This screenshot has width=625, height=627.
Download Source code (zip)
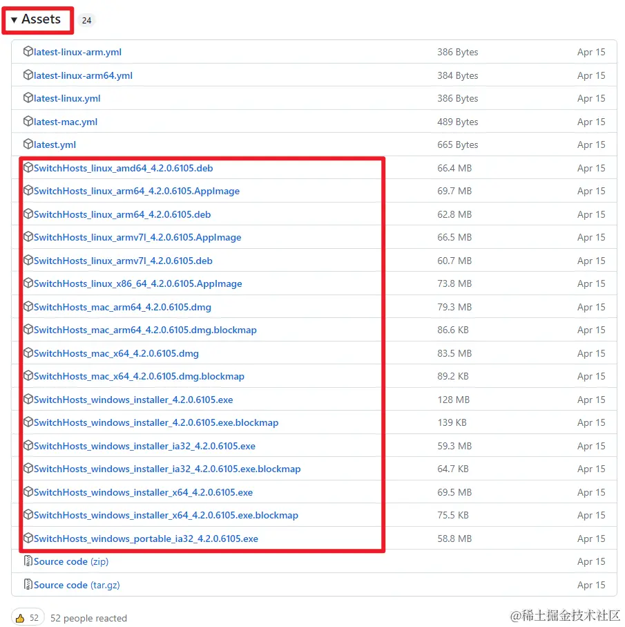71,562
